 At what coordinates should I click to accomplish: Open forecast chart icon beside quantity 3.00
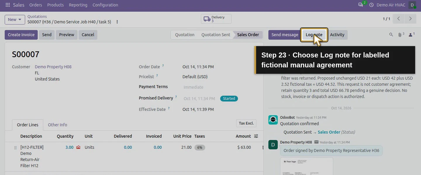[78, 147]
